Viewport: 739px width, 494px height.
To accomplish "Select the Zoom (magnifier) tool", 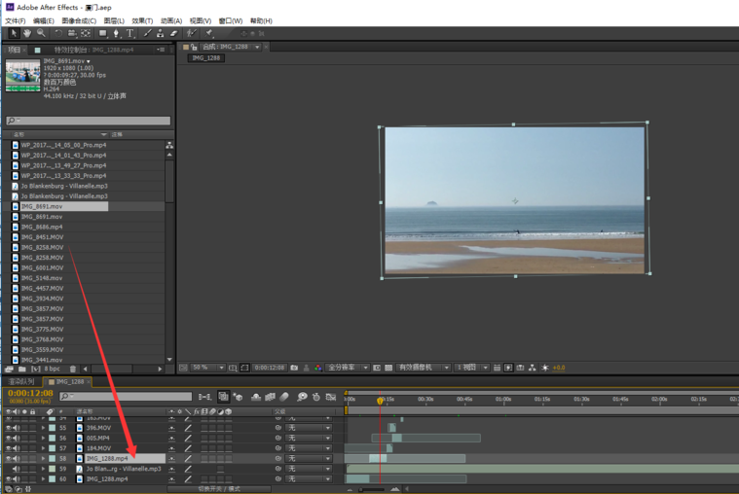I will click(40, 33).
